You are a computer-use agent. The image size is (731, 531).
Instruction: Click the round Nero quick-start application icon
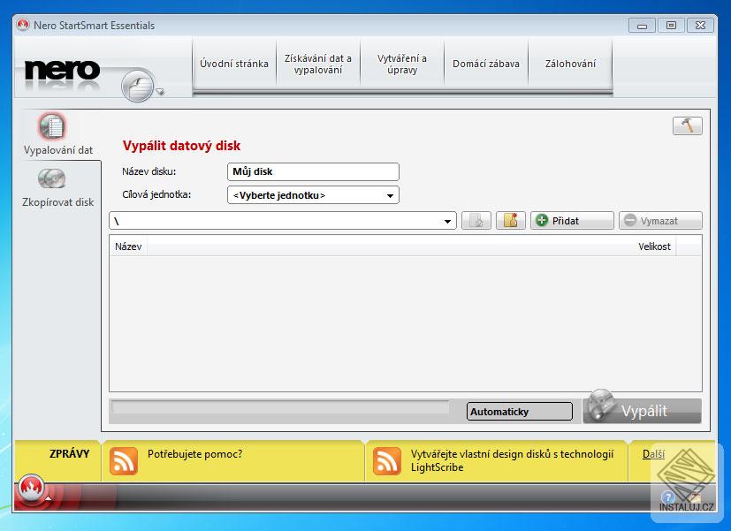point(138,85)
